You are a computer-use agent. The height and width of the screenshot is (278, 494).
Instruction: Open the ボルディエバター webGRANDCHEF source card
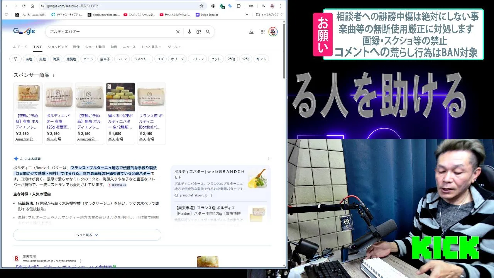point(220,183)
